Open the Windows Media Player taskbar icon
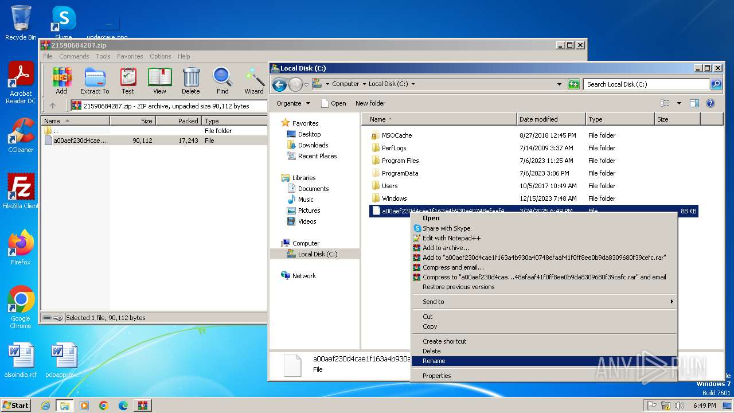734x413 pixels. tap(84, 406)
